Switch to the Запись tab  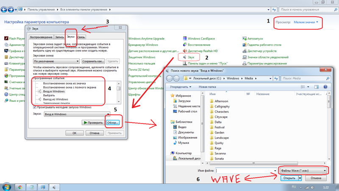[59, 37]
